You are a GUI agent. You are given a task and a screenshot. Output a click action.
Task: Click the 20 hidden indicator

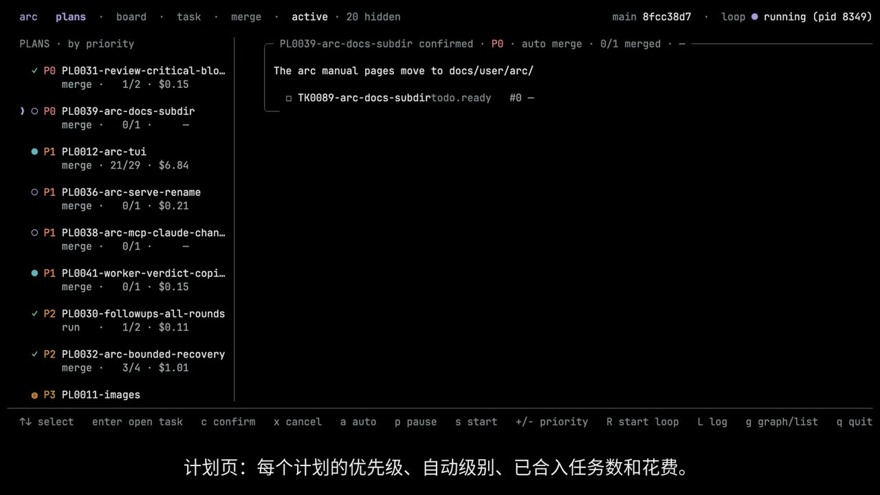[x=373, y=16]
